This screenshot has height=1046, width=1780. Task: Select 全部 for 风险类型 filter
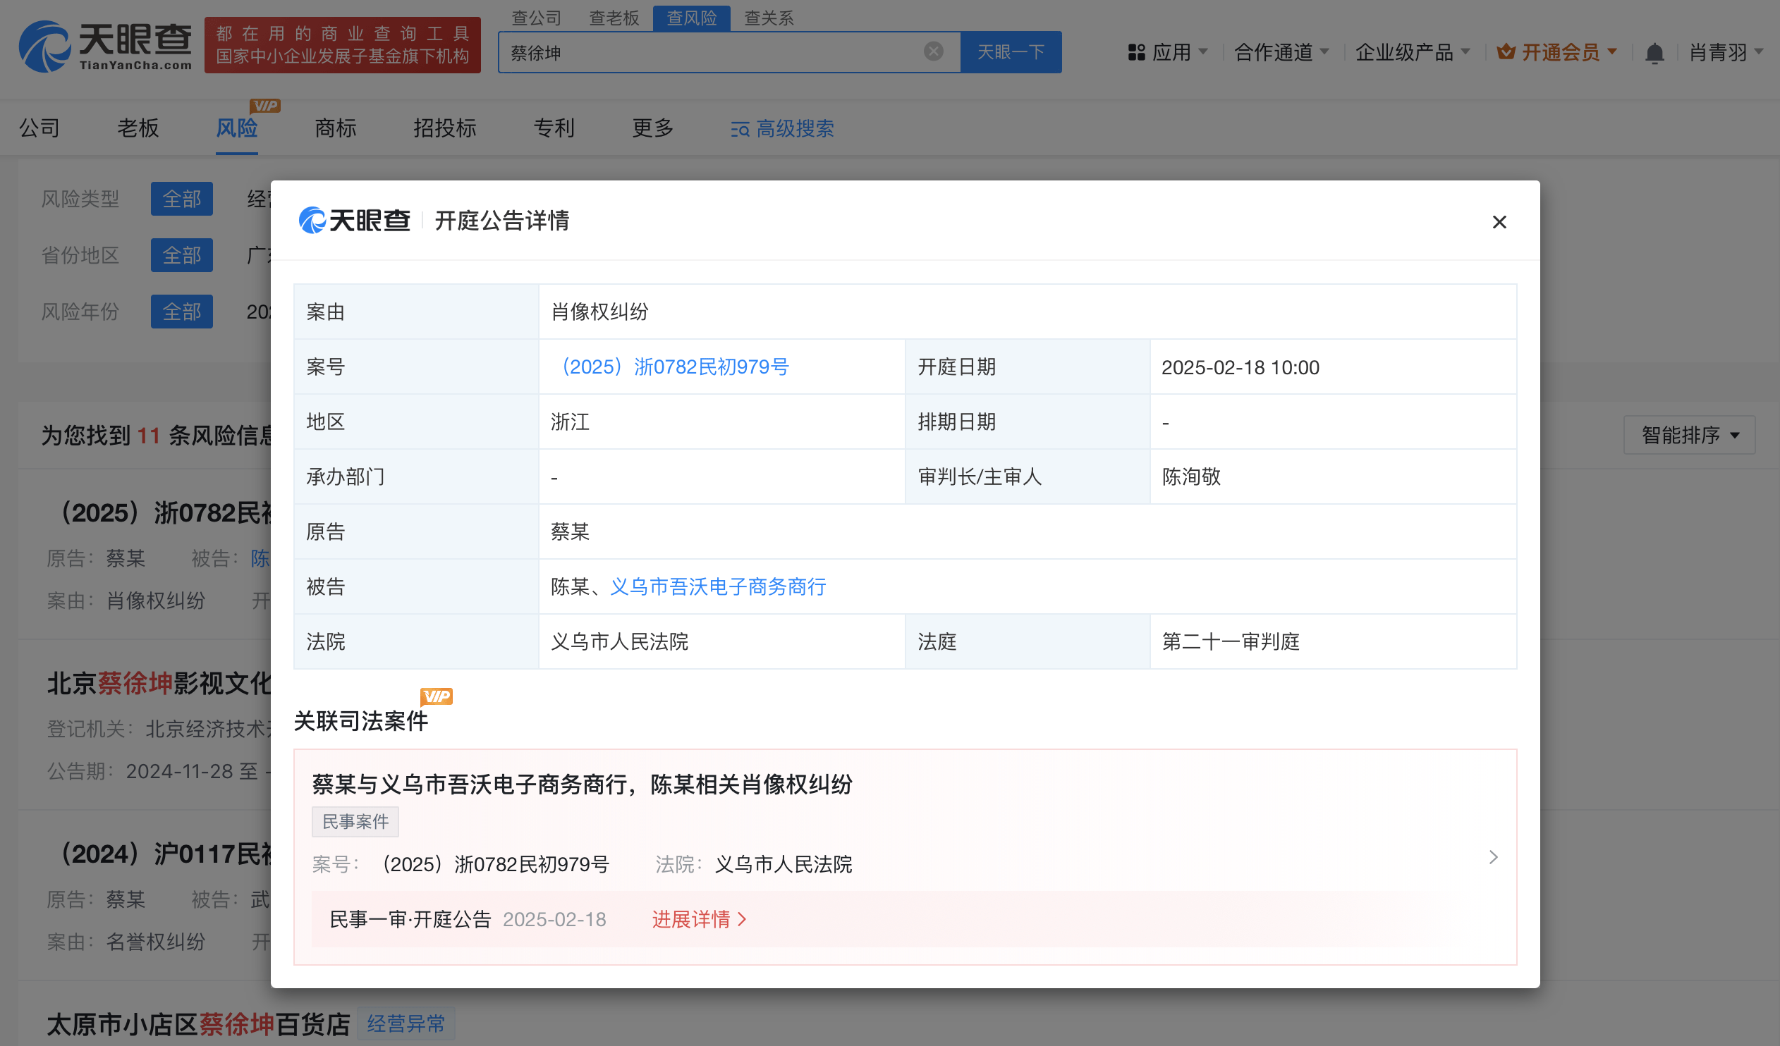181,198
